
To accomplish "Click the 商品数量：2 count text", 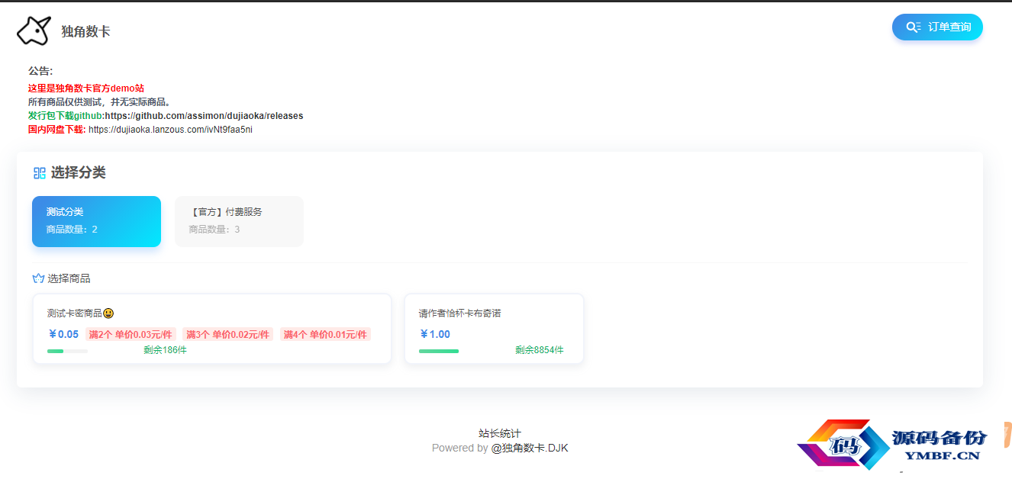I will pyautogui.click(x=72, y=230).
